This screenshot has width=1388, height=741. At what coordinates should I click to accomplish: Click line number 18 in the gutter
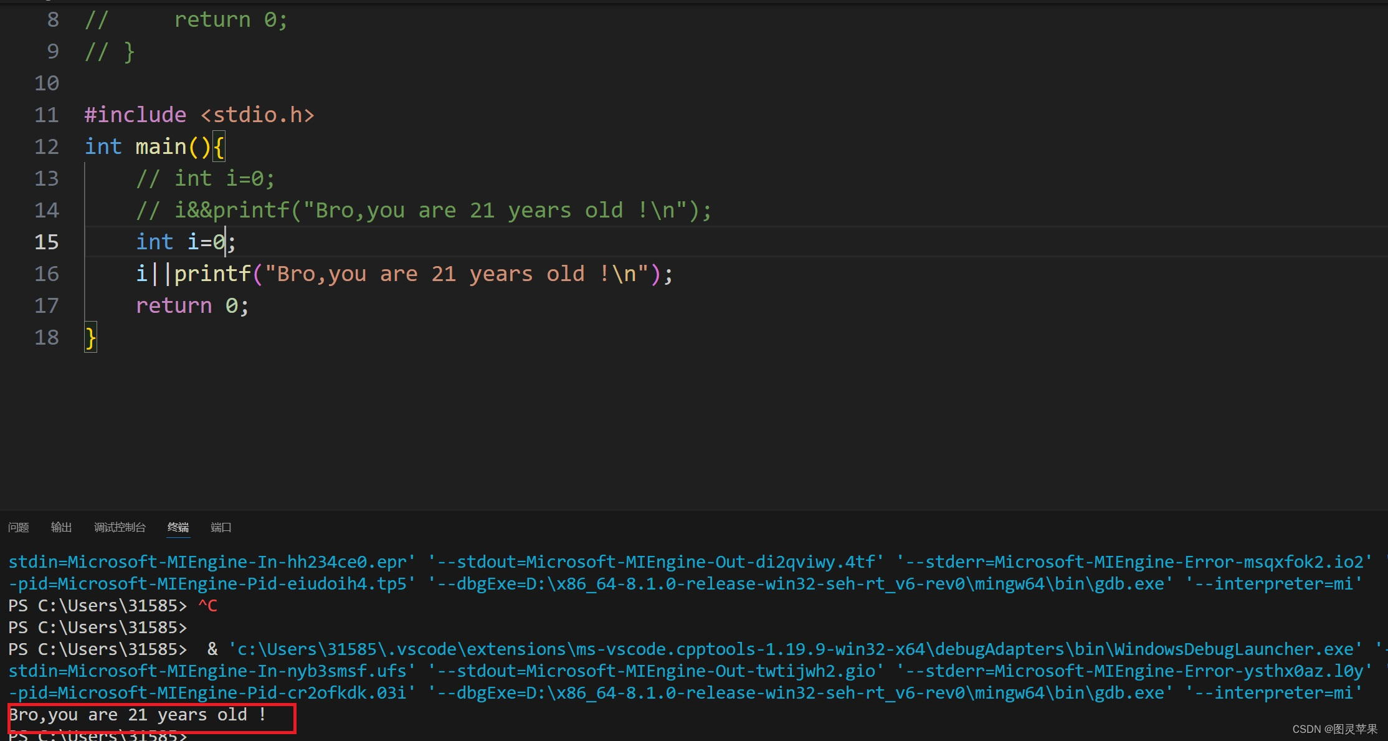[47, 337]
